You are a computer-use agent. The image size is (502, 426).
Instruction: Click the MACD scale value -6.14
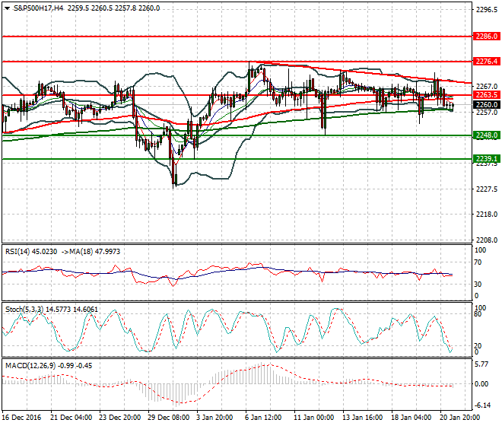(482, 405)
